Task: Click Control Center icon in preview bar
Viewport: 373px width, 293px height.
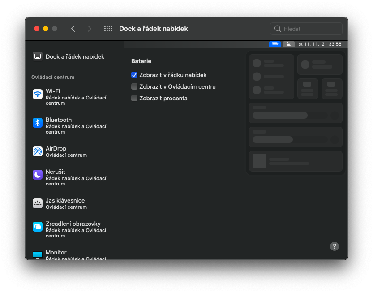Action: click(x=288, y=44)
